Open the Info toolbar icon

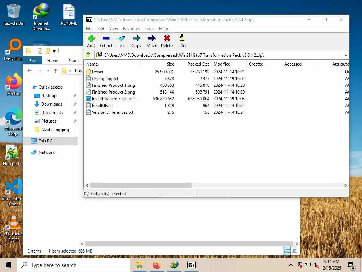[182, 41]
